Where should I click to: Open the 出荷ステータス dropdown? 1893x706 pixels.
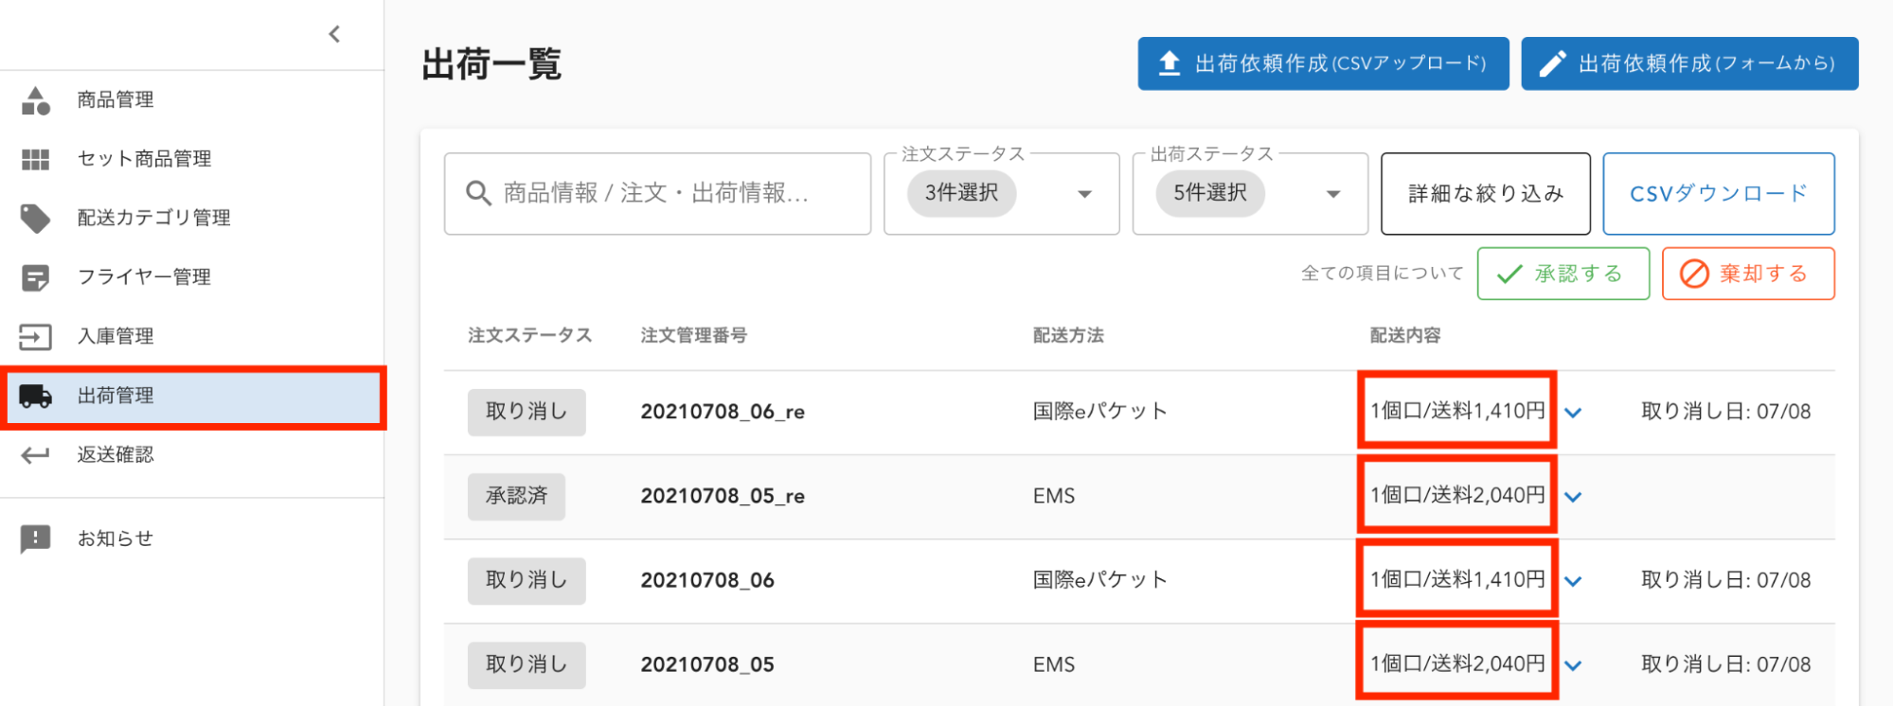[x=1332, y=194]
